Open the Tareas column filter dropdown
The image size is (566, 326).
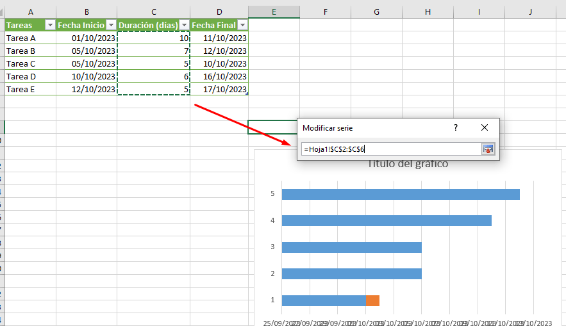click(50, 25)
